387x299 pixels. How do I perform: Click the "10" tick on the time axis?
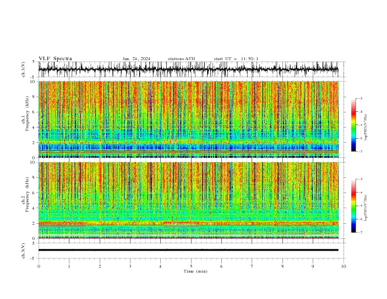[x=344, y=266]
